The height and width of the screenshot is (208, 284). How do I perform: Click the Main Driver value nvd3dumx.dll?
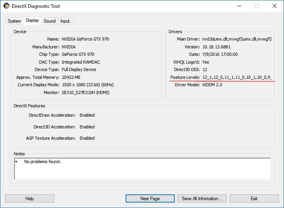[x=237, y=39]
